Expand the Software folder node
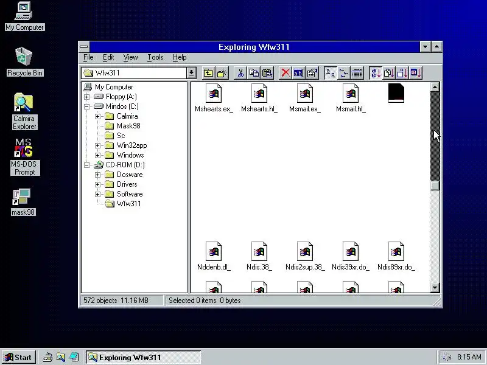This screenshot has height=365, width=487. tap(97, 194)
